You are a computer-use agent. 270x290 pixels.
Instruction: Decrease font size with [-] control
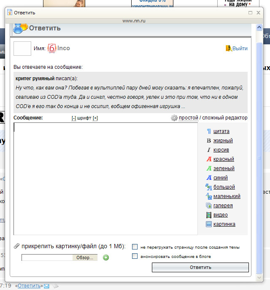[x=74, y=118]
